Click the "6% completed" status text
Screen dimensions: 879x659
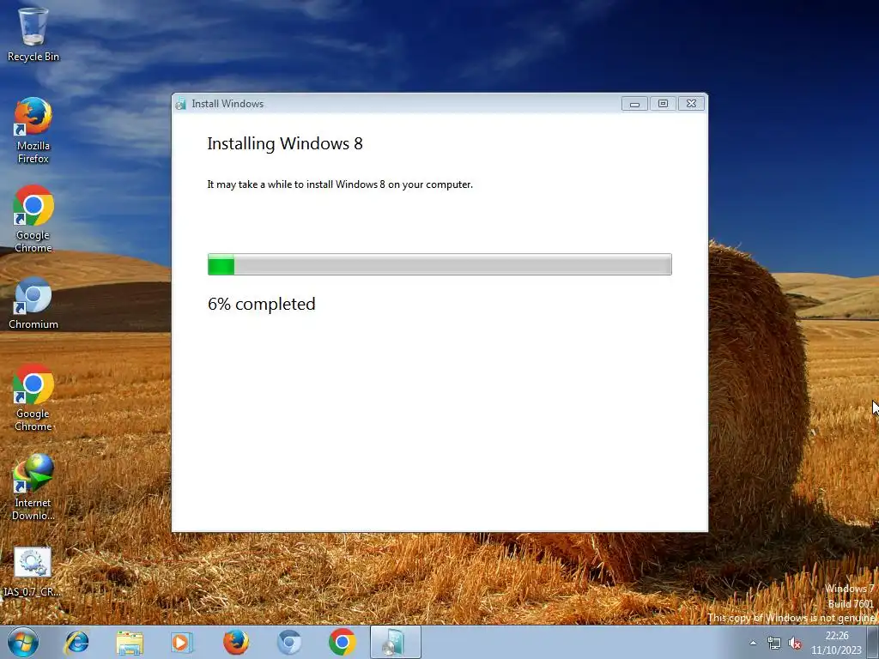(262, 304)
